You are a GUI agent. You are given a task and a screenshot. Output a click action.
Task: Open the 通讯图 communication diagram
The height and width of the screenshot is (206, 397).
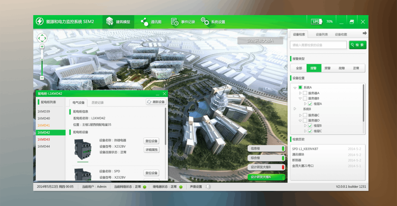[151, 22]
